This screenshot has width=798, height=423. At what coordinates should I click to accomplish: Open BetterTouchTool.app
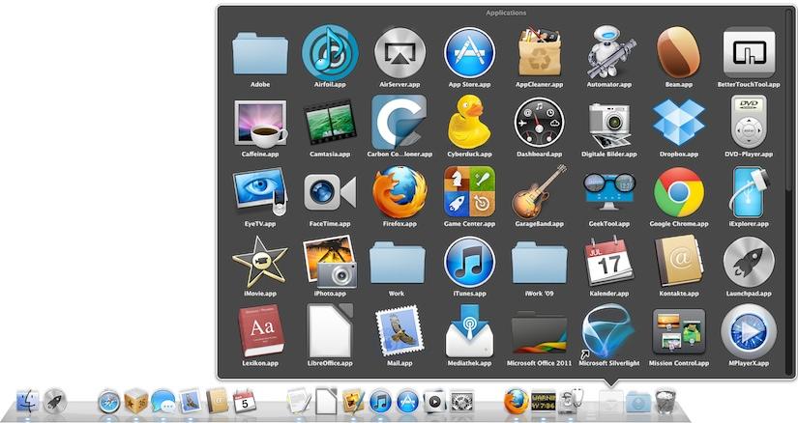tap(749, 53)
